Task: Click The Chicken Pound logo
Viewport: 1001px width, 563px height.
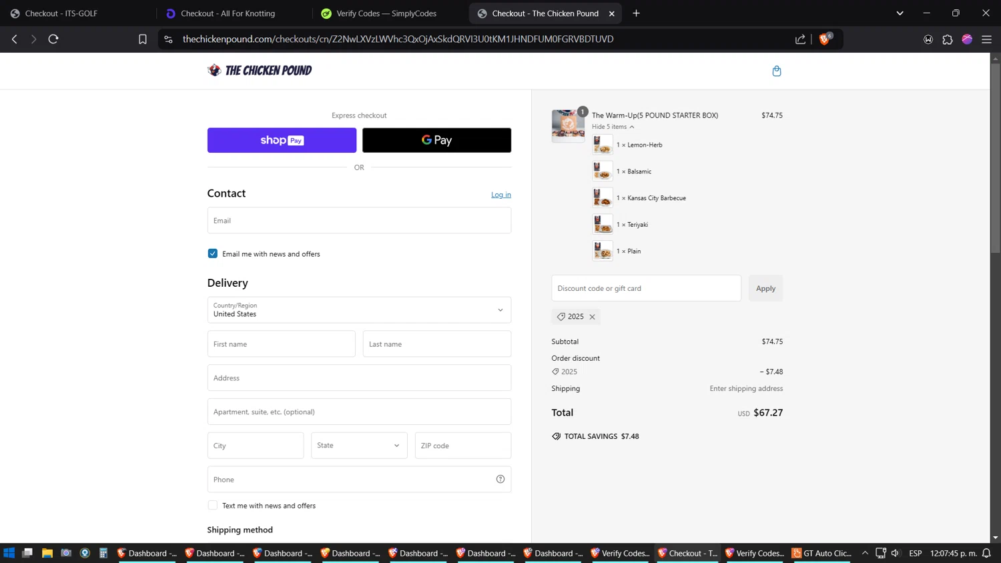Action: (x=260, y=70)
